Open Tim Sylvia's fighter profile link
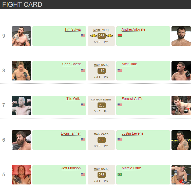Viewport: 191px width, 187px height. pyautogui.click(x=72, y=30)
